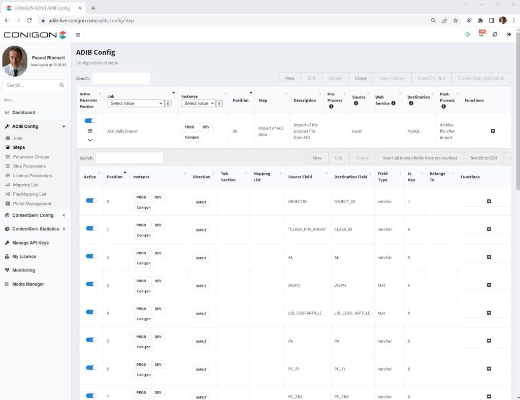This screenshot has width=520, height=400.
Task: Click the search magnifier icon in the sidebar
Action: (61, 85)
